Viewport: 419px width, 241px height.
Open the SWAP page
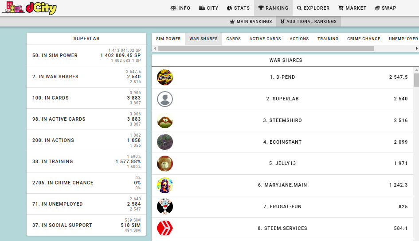(x=385, y=8)
